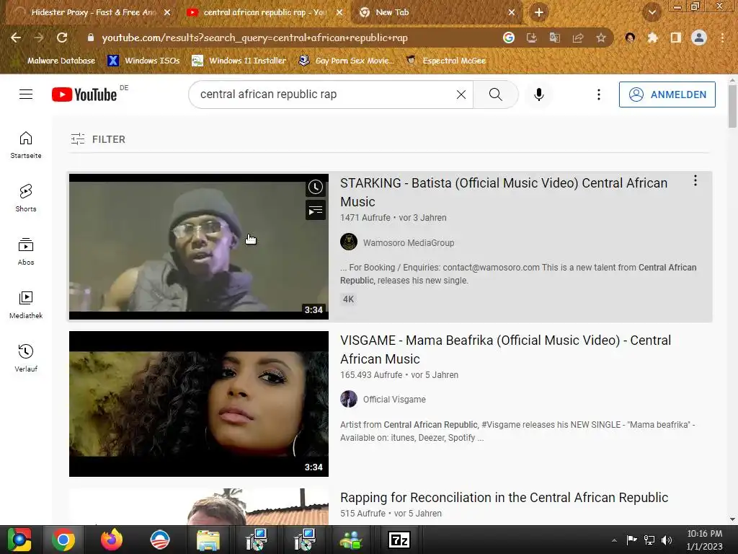Click Official Visgame channel avatar
738x554 pixels.
349,399
